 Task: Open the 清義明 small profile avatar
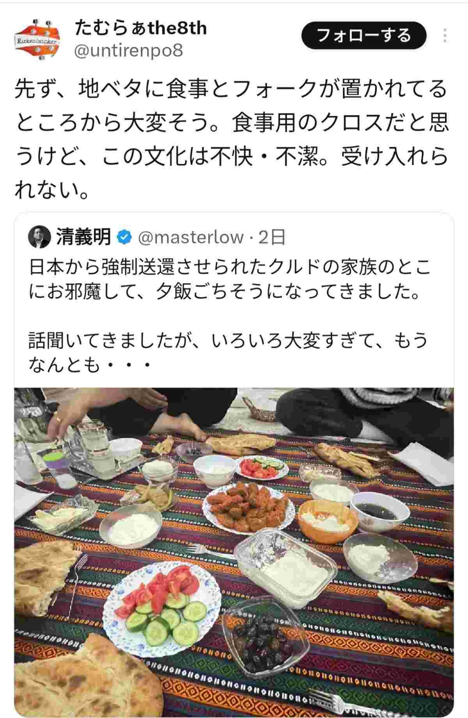pos(40,236)
